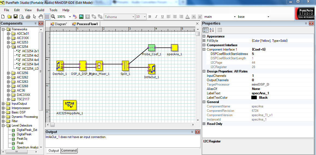Select the DSP_A_DSP_D block on canvas
This screenshot has width=316, height=155.
click(83, 66)
